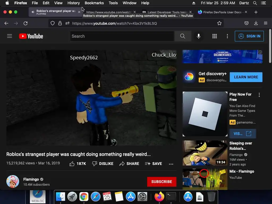Show site security padlock info
Image resolution: width=272 pixels, height=204 pixels.
pos(60,23)
